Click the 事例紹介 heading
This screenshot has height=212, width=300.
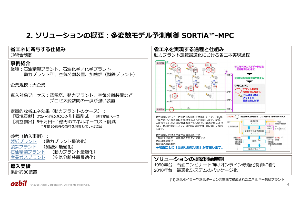(x=21, y=63)
